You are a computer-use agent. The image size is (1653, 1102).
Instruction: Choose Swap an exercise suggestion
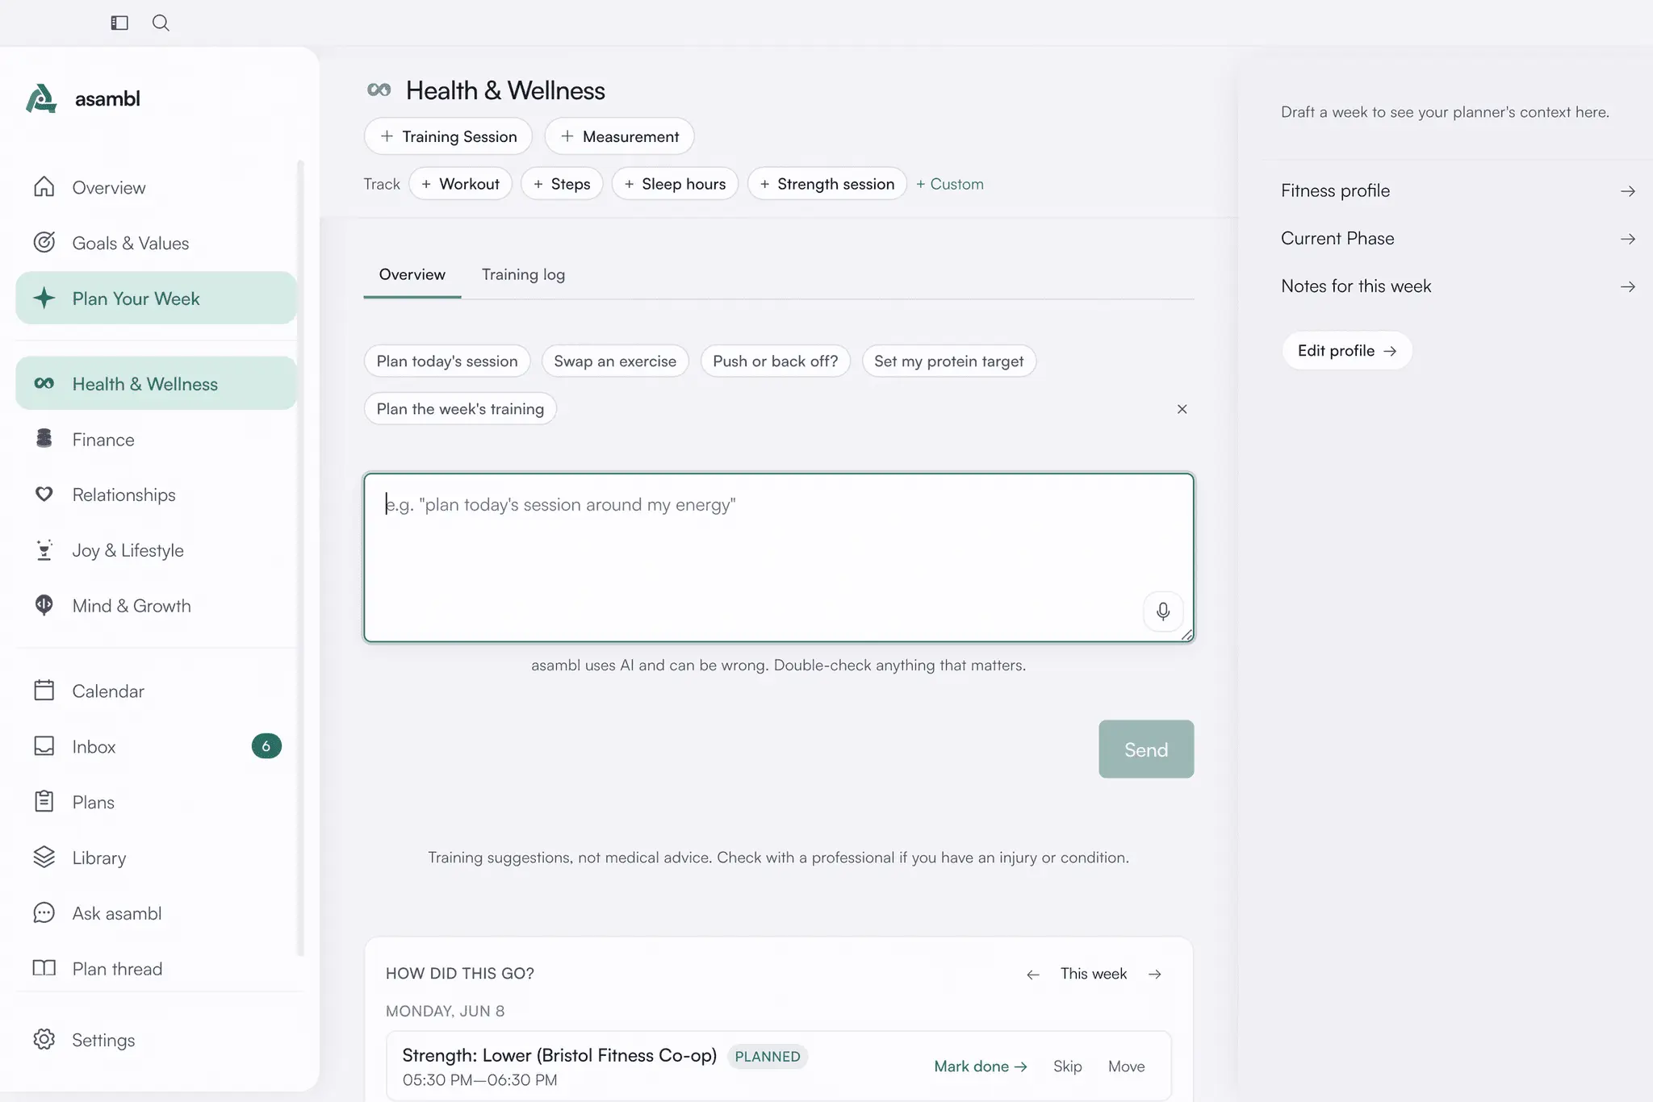615,361
